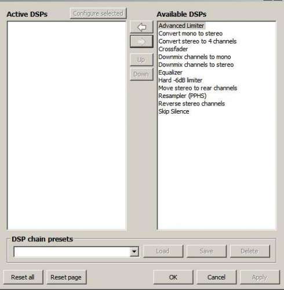
Task: Select Reverse stereo channels entry
Action: pos(192,104)
